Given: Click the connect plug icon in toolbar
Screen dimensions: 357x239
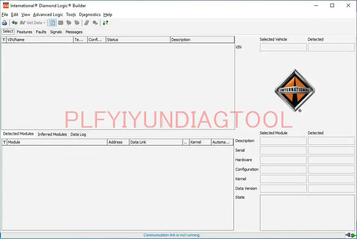Looking at the screenshot, I should pyautogui.click(x=14, y=23).
